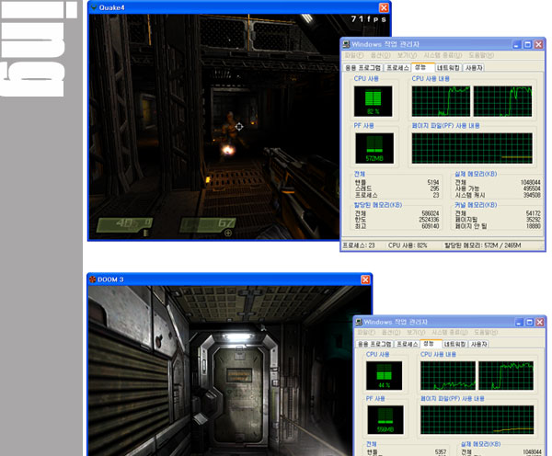Viewport: 552px width, 456px height.
Task: Maximize the upper Task Manager window
Action: 528,43
